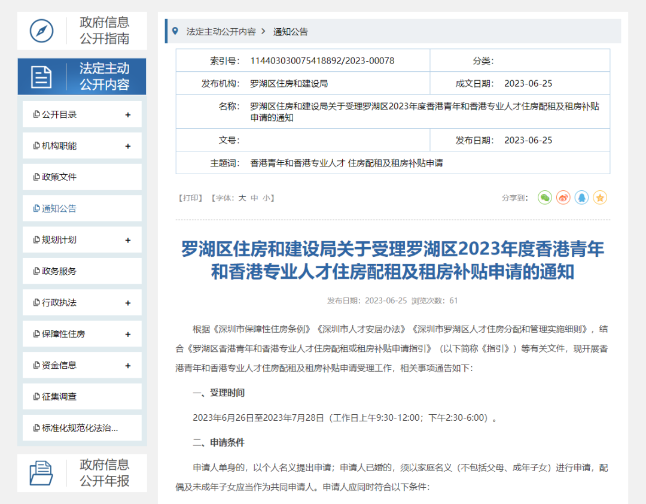Open the 机构职能 sidebar item
The width and height of the screenshot is (646, 504).
tap(82, 145)
